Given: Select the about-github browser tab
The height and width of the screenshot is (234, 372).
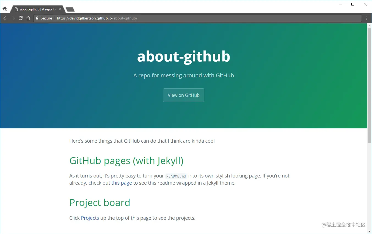Looking at the screenshot, I should click(x=38, y=9).
